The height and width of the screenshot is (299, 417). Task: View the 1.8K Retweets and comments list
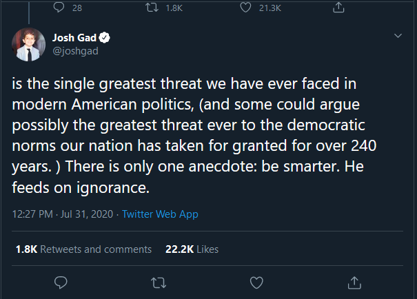[83, 249]
